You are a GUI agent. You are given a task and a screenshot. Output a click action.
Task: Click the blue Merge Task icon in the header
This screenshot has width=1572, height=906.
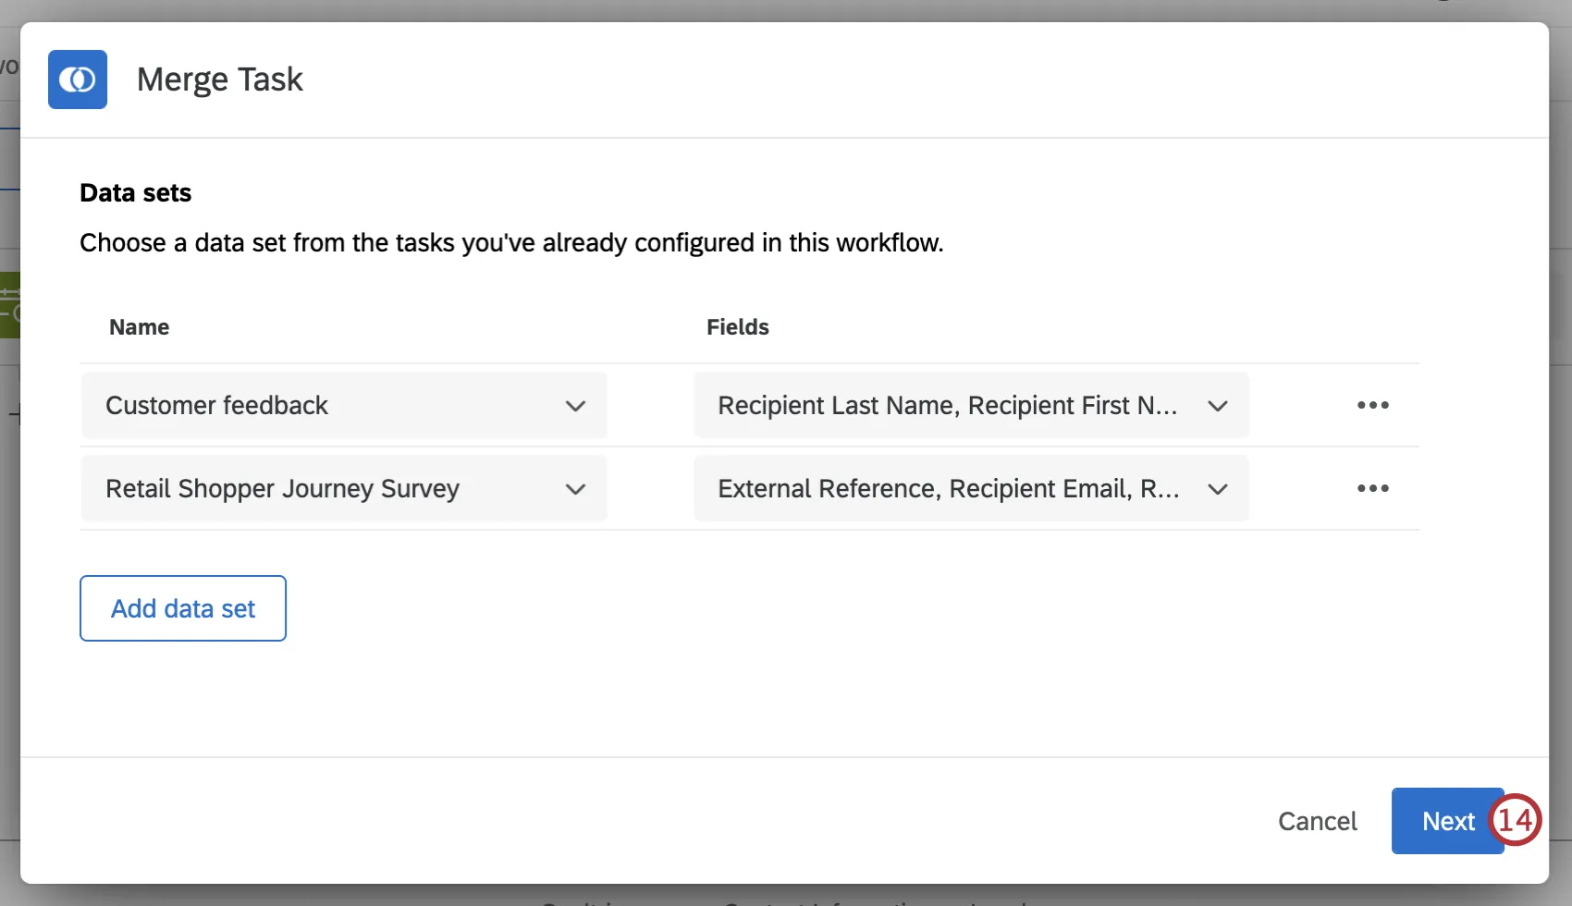click(x=78, y=80)
